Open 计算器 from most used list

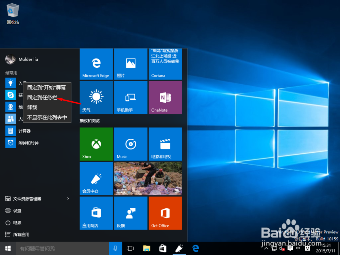tap(39, 131)
